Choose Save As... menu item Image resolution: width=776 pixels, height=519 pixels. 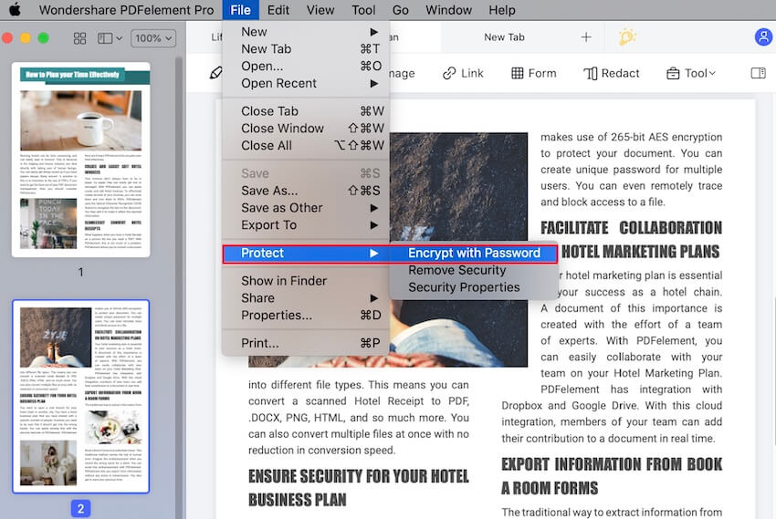pyautogui.click(x=306, y=191)
